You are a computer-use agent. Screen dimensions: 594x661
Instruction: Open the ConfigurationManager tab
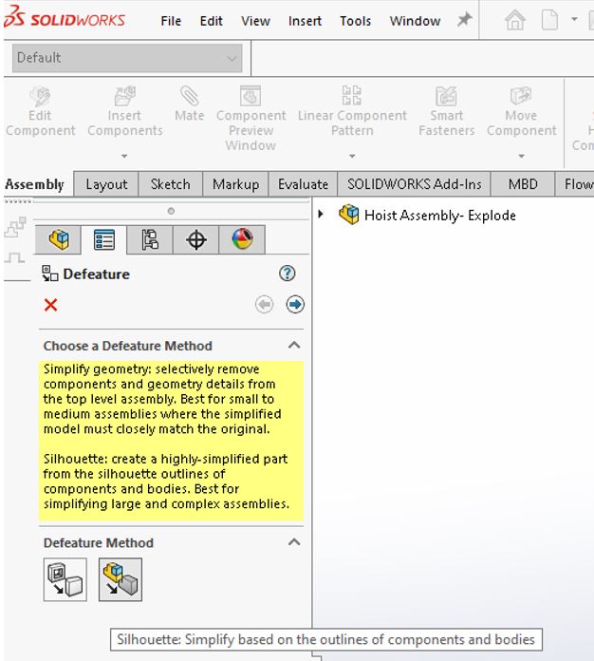point(150,240)
